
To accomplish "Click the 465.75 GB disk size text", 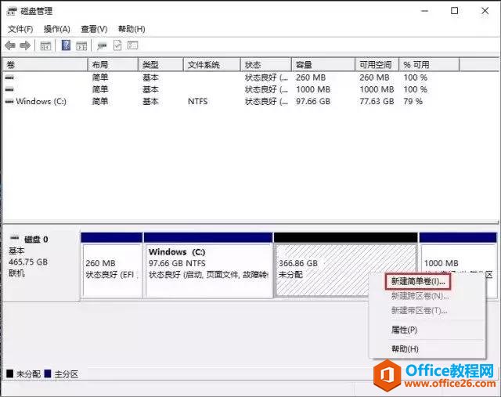I will 28,262.
